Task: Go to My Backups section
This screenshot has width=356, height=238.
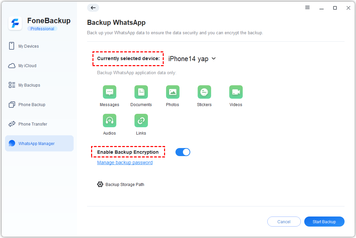Action: click(x=39, y=85)
